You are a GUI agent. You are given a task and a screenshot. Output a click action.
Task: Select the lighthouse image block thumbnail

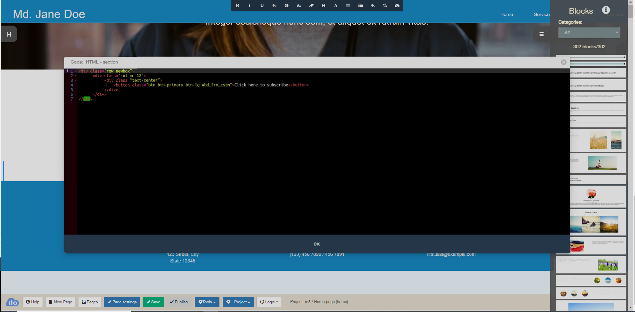pos(598,163)
